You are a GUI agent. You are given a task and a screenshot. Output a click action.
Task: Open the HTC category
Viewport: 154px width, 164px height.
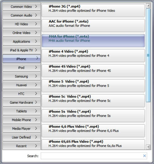[x=22, y=94]
